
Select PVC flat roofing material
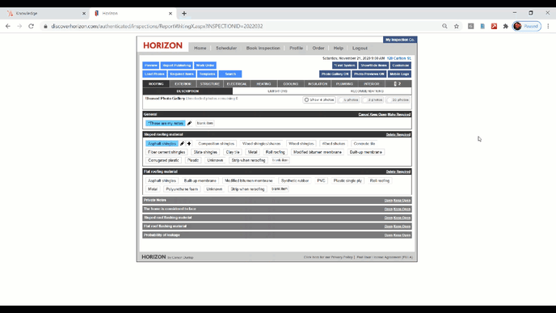tap(321, 180)
